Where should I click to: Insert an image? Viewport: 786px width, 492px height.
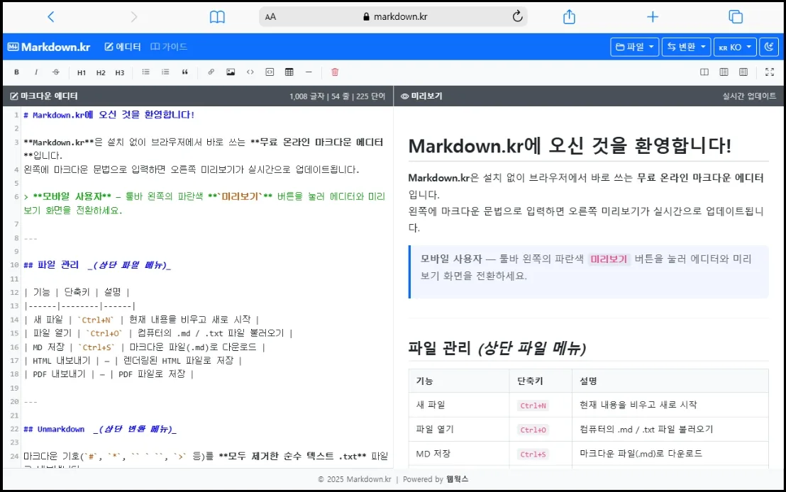tap(231, 72)
